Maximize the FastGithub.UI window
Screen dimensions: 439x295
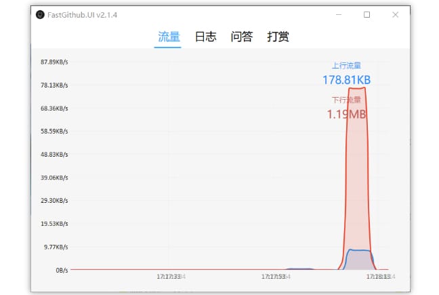coord(367,14)
